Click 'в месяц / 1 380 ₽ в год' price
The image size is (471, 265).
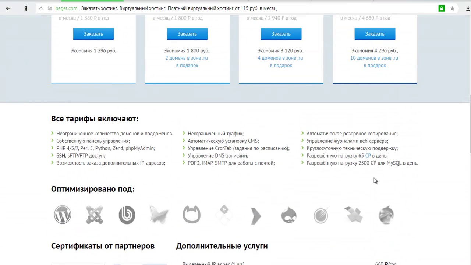(84, 18)
